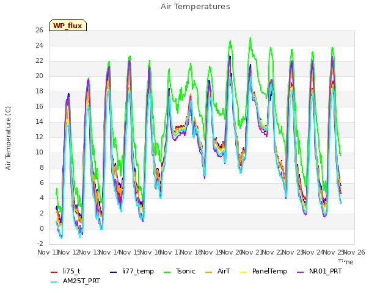
Task: Click the Nov 12 x-axis label
Action: tap(68, 252)
